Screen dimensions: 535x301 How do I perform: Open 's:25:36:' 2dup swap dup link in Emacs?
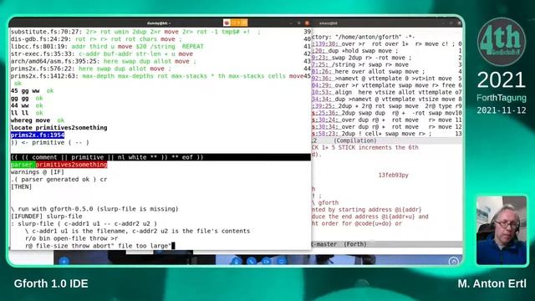tap(325, 113)
